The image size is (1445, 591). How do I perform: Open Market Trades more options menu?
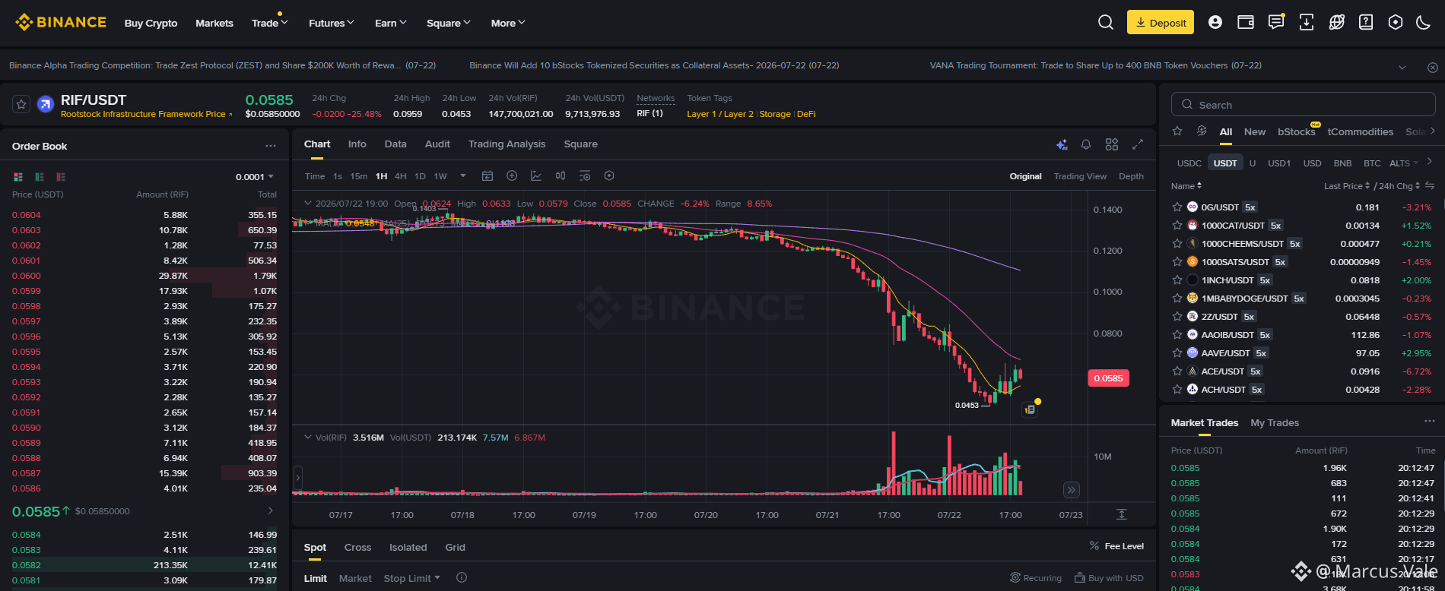coord(1430,421)
